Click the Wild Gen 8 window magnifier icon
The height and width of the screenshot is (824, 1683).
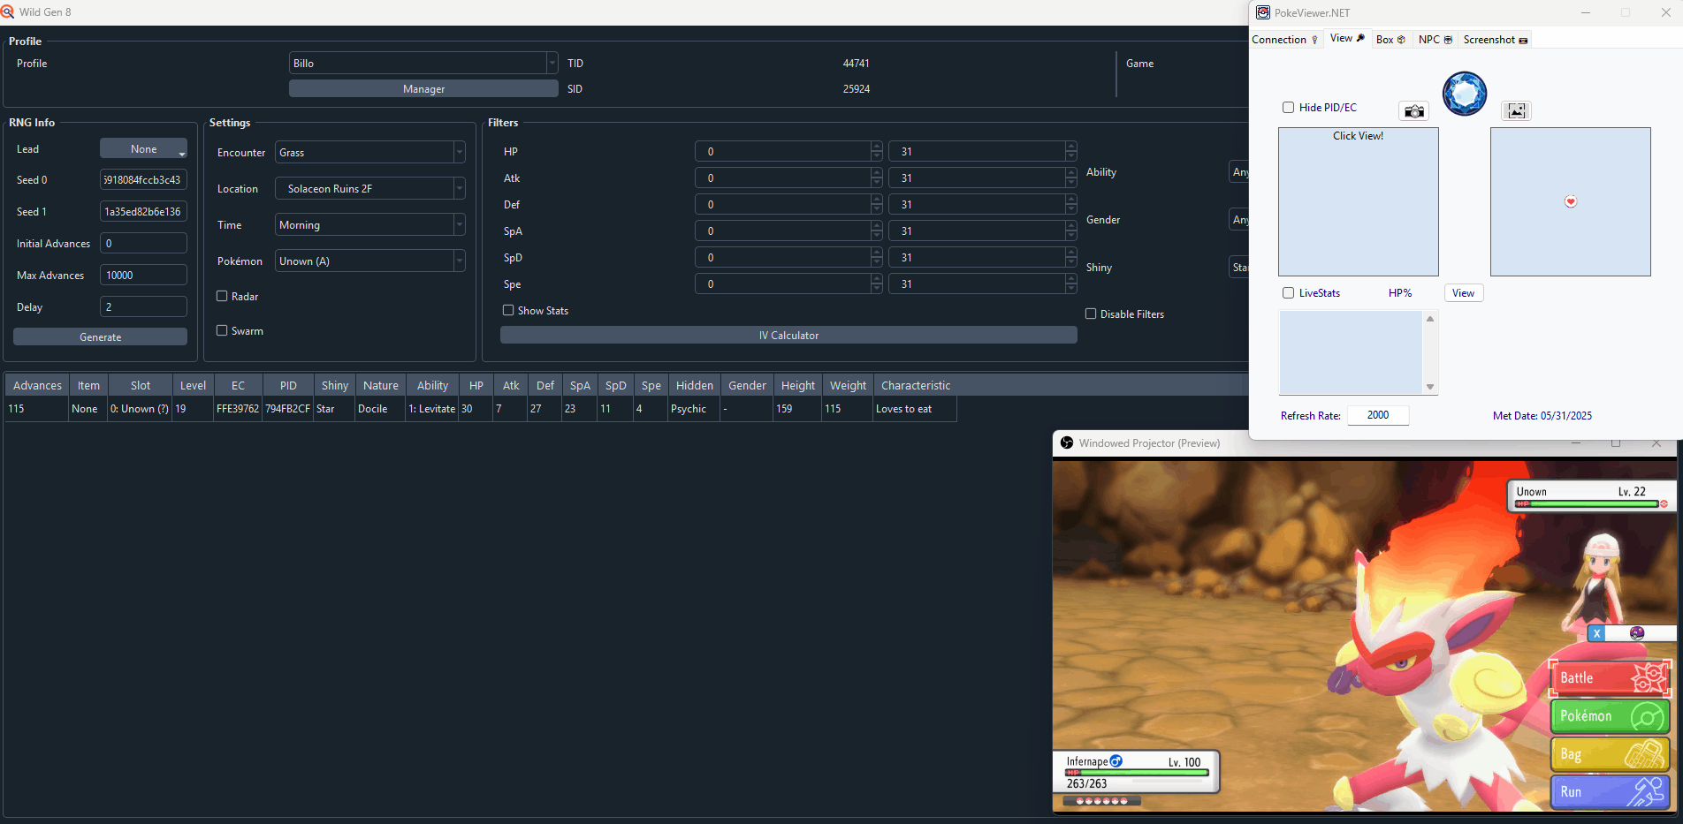[7, 11]
